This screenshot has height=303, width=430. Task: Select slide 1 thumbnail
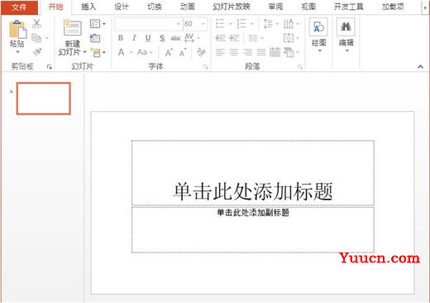click(44, 99)
